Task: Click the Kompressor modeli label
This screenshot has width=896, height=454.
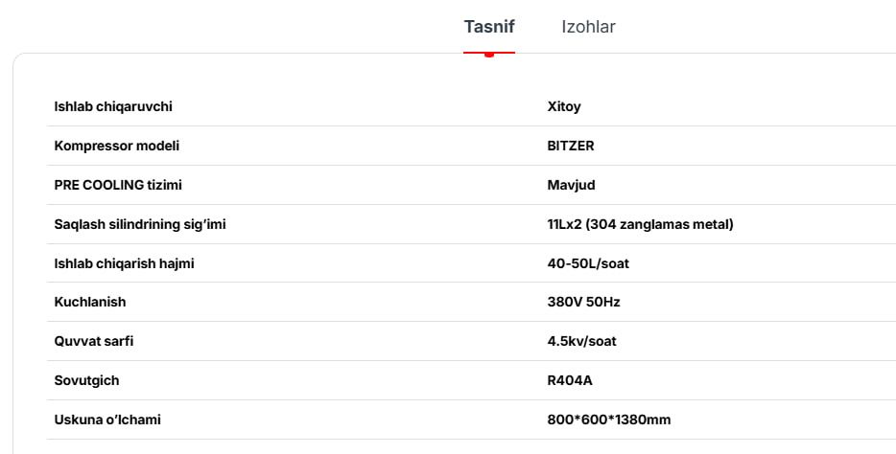Action: point(117,146)
